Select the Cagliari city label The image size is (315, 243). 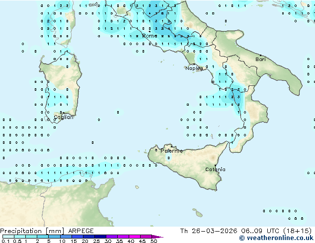[x=64, y=118]
